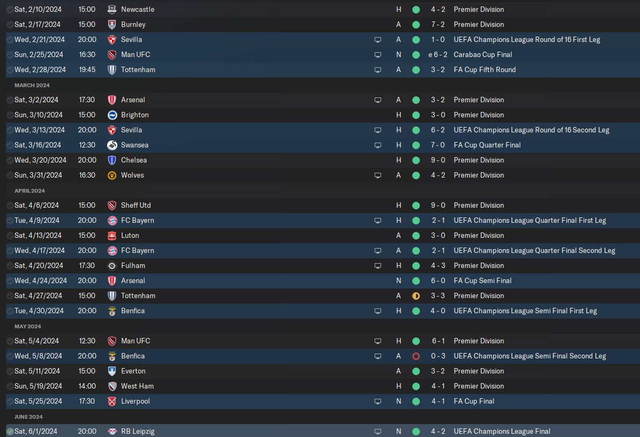The width and height of the screenshot is (640, 437).
Task: Toggle the green checkmark on the 6/1/2024 fixture
Action: [x=10, y=431]
